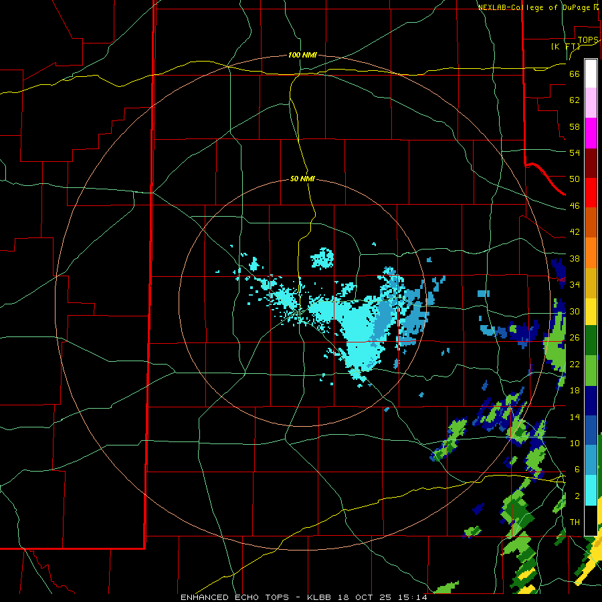The height and width of the screenshot is (602, 602).
Task: Click the bright red legend swatch
Action: click(x=591, y=193)
